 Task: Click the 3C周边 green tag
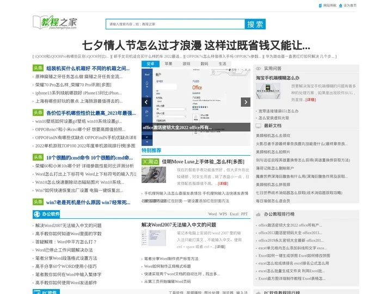tap(150, 162)
